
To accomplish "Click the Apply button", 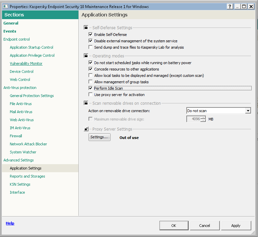I will (236, 226).
